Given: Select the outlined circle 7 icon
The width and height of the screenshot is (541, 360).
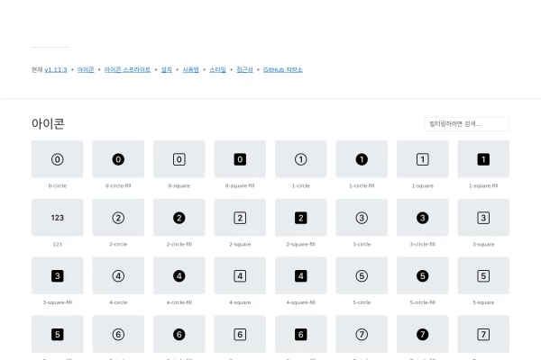Looking at the screenshot, I should 362,334.
